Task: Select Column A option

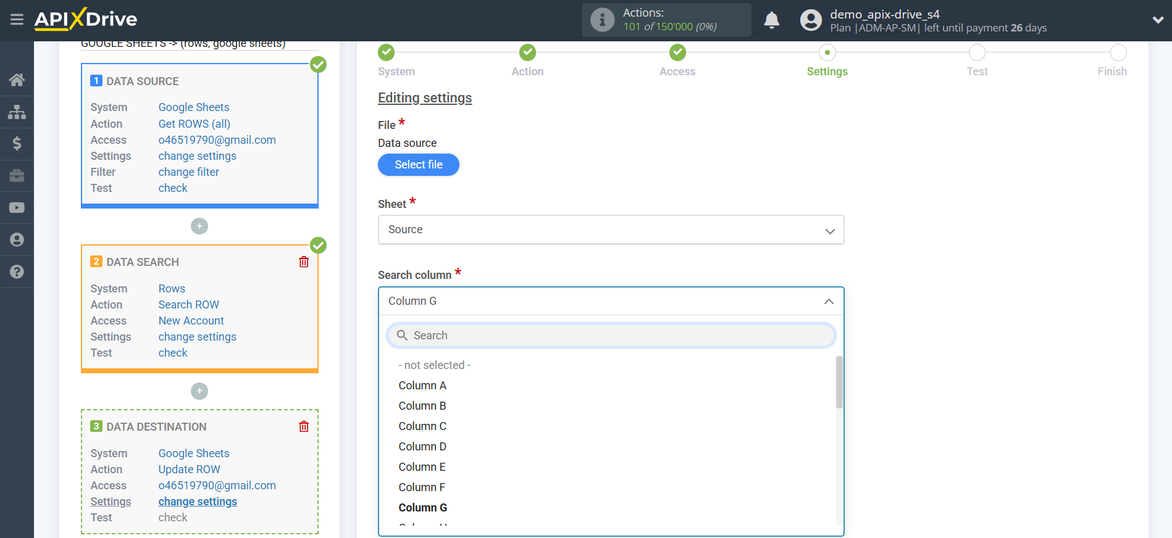Action: click(x=422, y=386)
